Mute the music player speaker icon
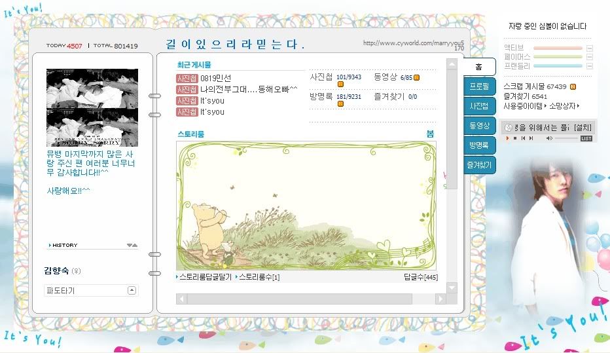Viewport: 610px width, 353px height. point(549,138)
